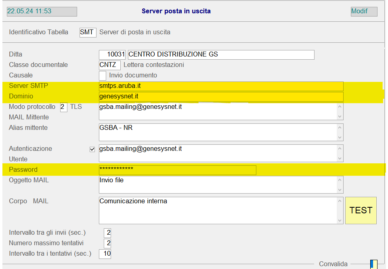The height and width of the screenshot is (269, 388).
Task: Click the Numero massimo tentativi field
Action: [107, 243]
